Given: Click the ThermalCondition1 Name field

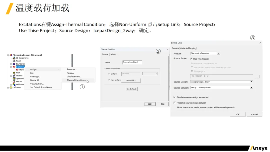Looking at the screenshot, I should [132, 62].
